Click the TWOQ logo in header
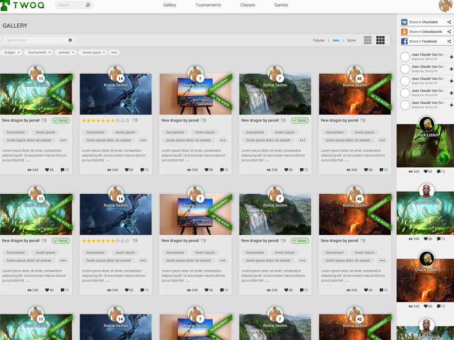The width and height of the screenshot is (454, 340). click(23, 5)
